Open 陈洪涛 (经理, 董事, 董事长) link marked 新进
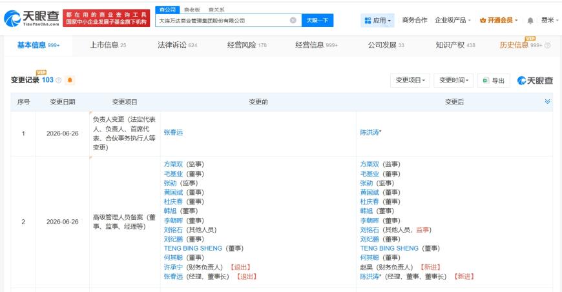 pos(371,277)
